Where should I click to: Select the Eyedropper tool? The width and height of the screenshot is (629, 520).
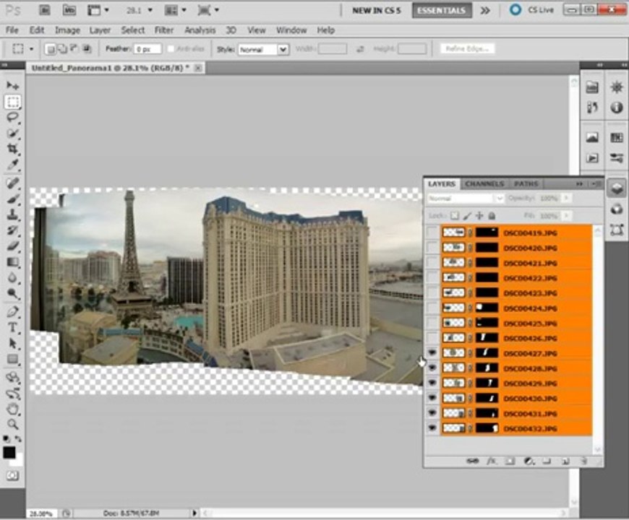click(x=12, y=164)
